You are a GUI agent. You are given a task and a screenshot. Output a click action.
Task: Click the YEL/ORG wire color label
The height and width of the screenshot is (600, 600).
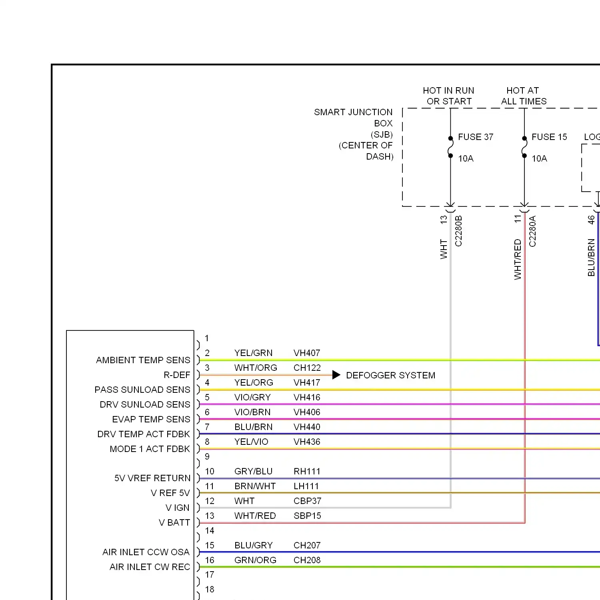[x=254, y=382]
